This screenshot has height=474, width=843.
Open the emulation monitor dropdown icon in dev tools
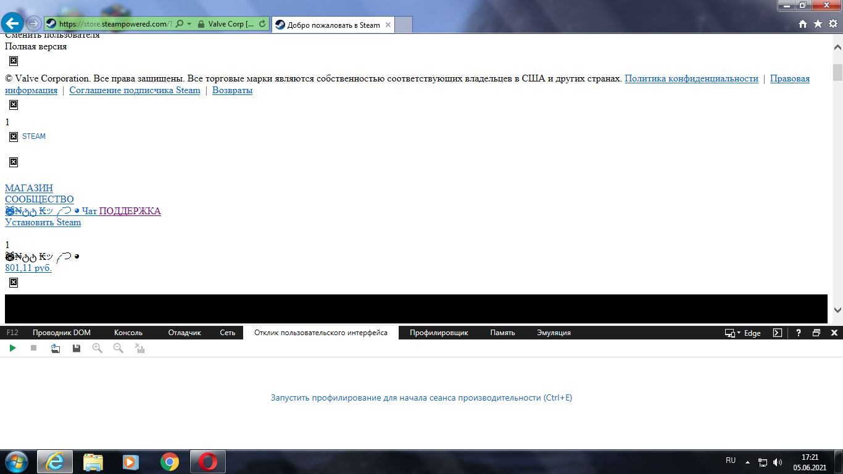tap(733, 333)
